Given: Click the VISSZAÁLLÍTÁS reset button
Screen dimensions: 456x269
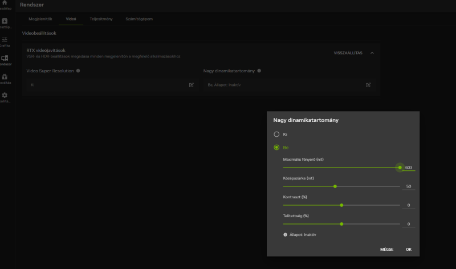Looking at the screenshot, I should coord(348,53).
